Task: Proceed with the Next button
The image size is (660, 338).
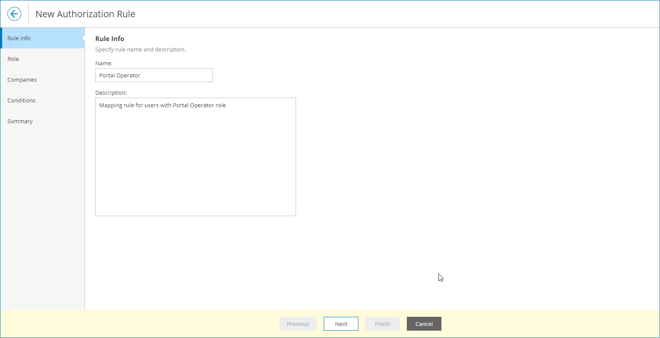Action: point(341,324)
